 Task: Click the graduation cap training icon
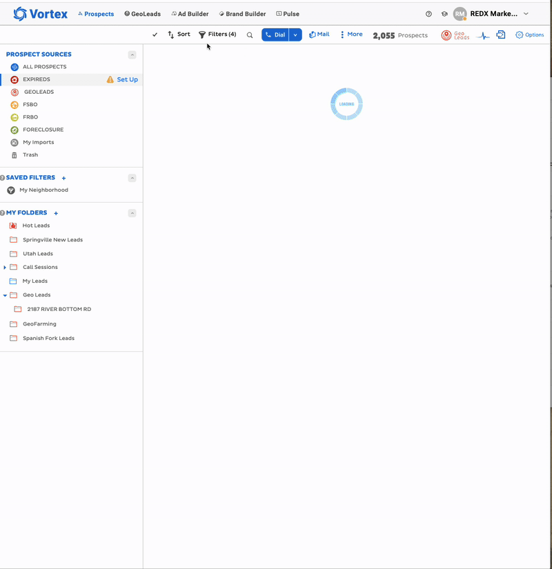click(x=444, y=14)
